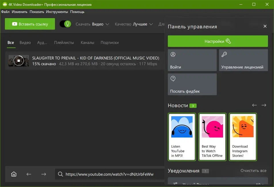
Task: Switch to the Каналы tab
Action: point(87,43)
